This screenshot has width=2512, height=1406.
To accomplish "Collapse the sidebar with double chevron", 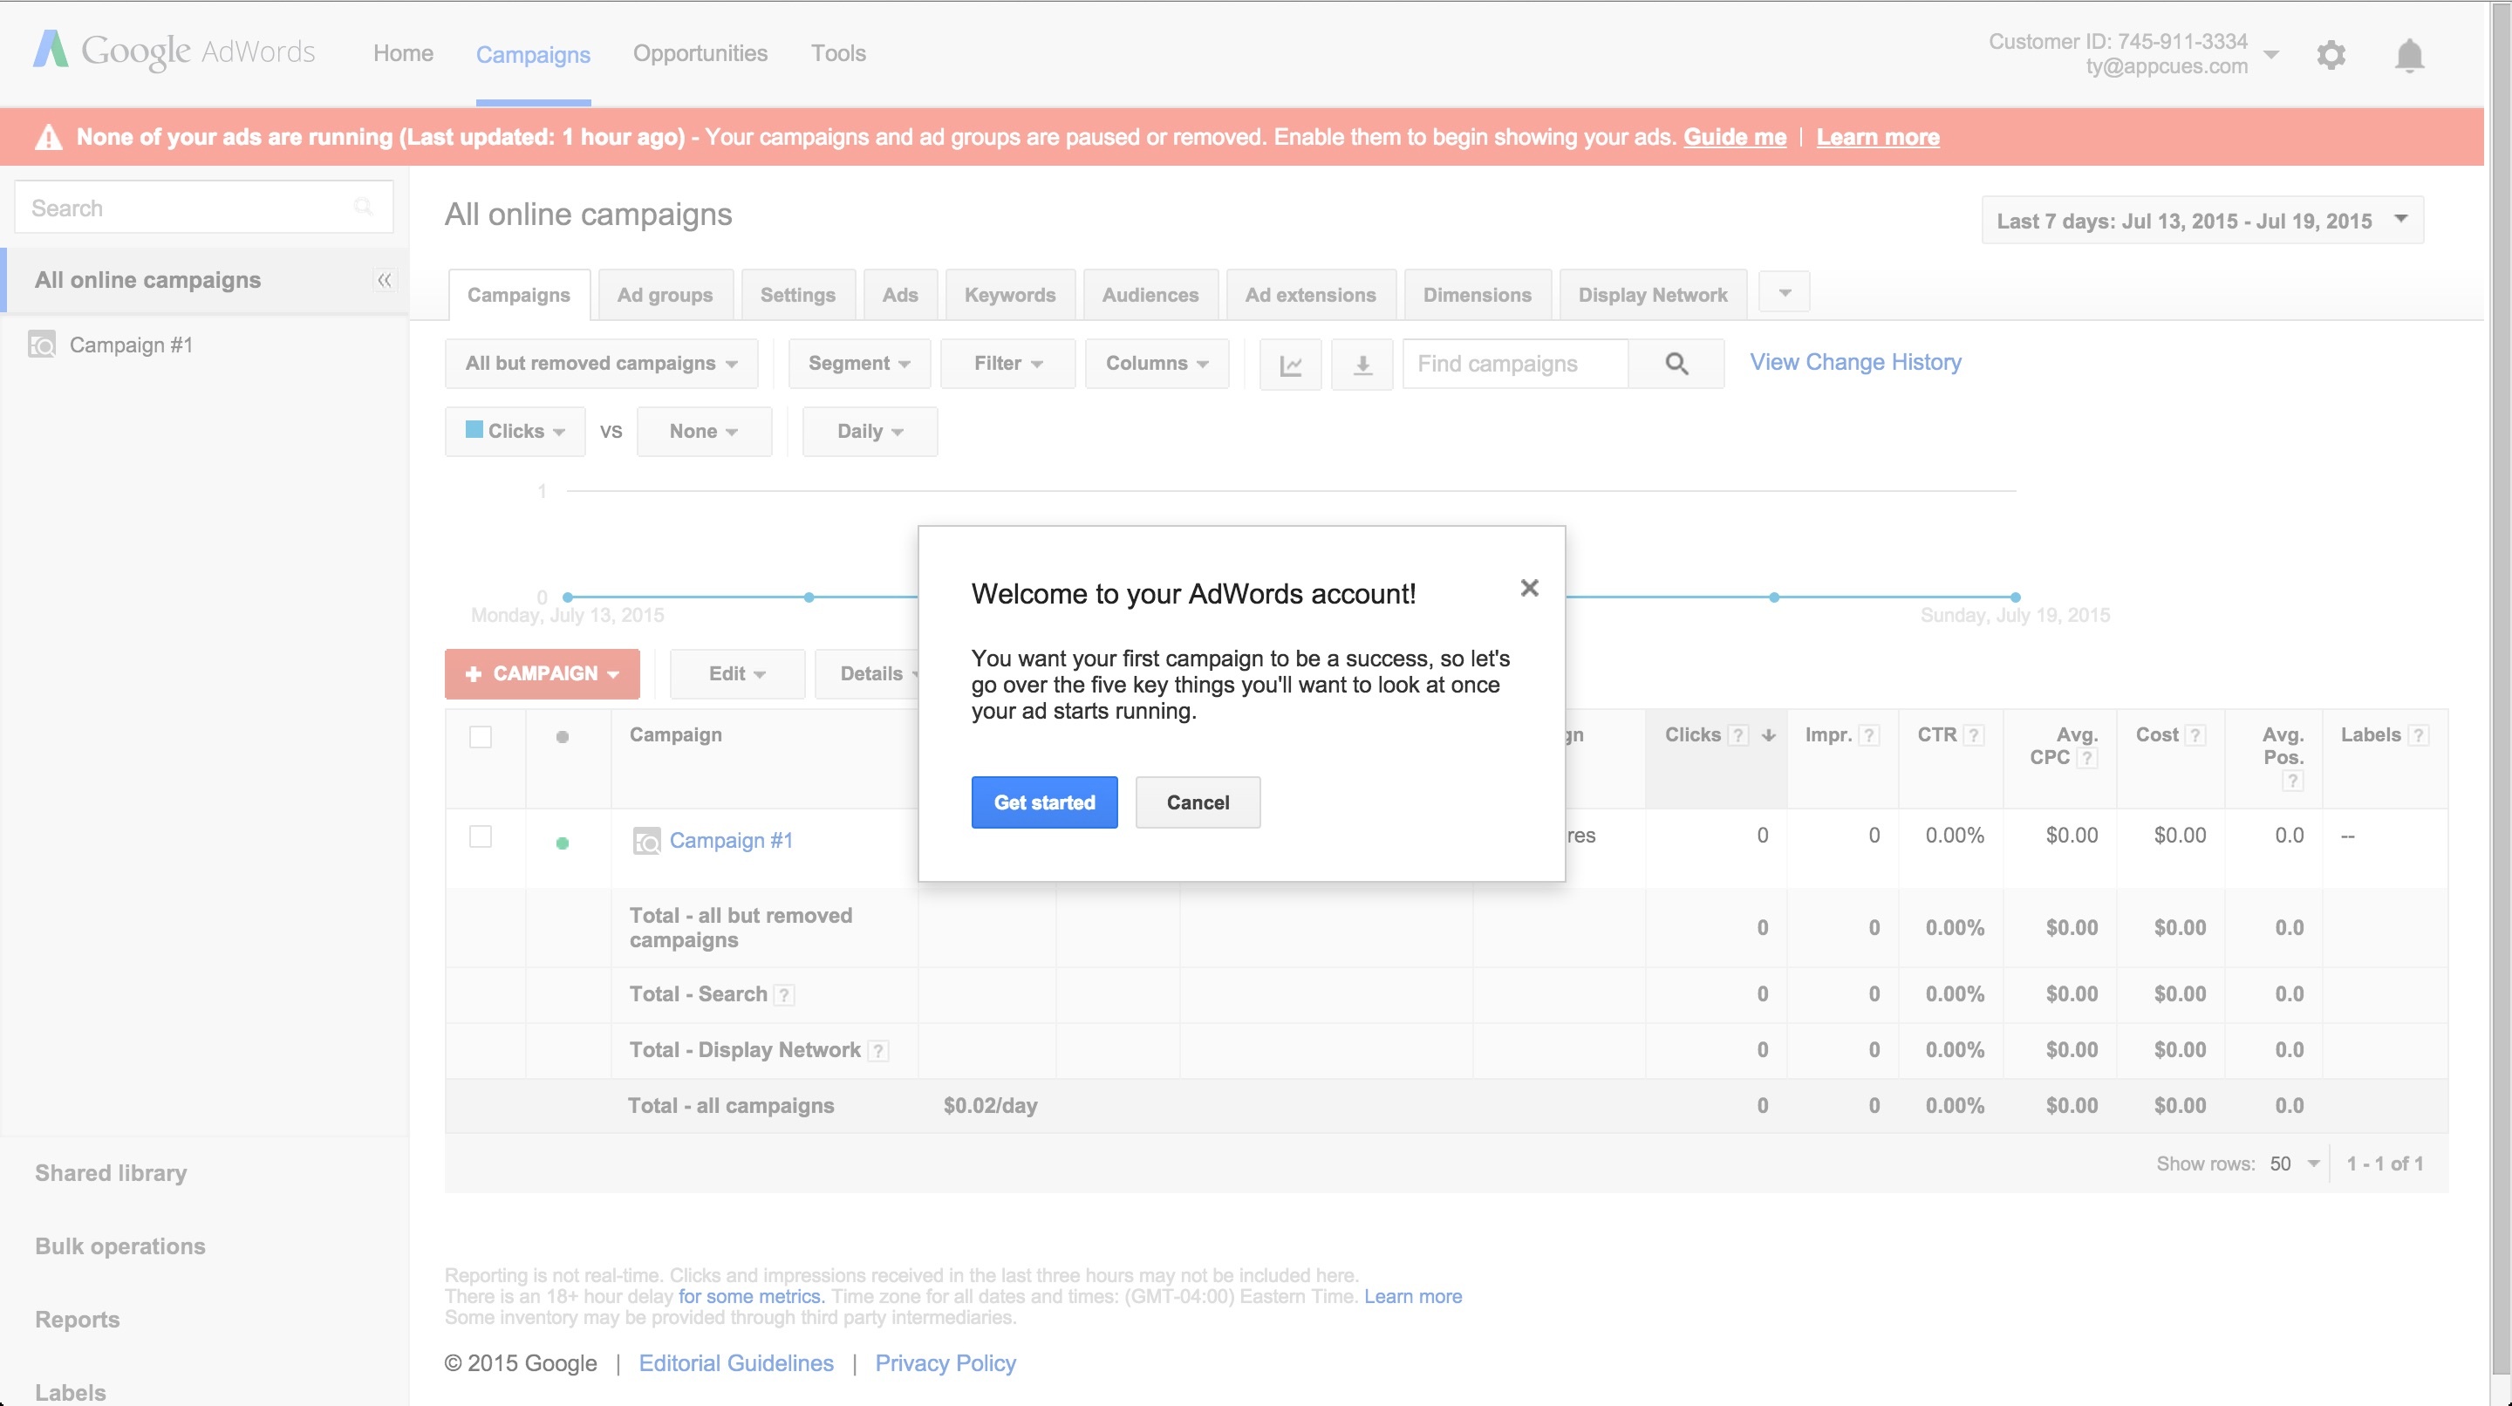I will coord(384,281).
